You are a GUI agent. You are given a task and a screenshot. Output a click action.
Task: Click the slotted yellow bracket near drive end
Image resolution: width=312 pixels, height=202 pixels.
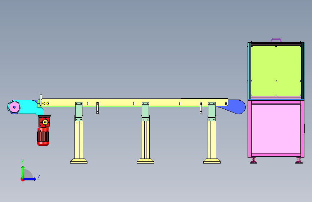tap(45, 104)
